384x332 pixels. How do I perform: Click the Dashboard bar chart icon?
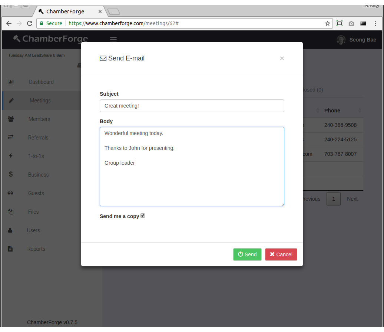(11, 82)
